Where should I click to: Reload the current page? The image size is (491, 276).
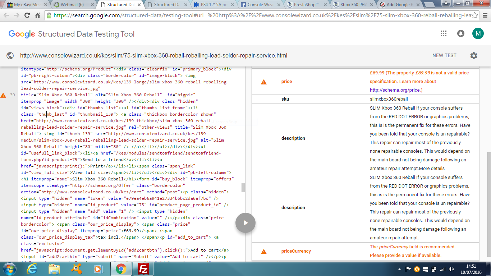coord(27,15)
